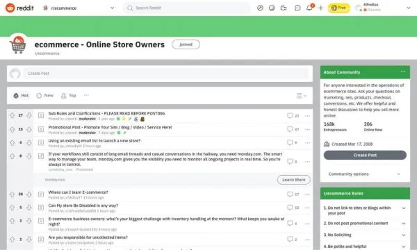
Task: Sort posts by Top
Action: [x=69, y=95]
